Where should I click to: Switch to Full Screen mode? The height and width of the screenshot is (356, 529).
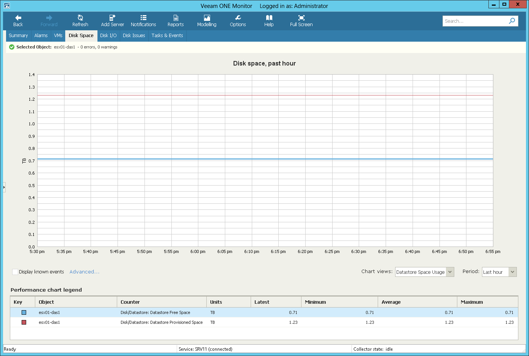pyautogui.click(x=301, y=21)
